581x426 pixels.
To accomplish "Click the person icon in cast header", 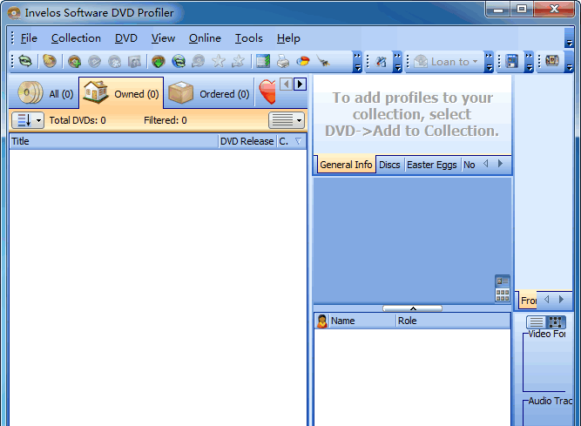I will [322, 321].
